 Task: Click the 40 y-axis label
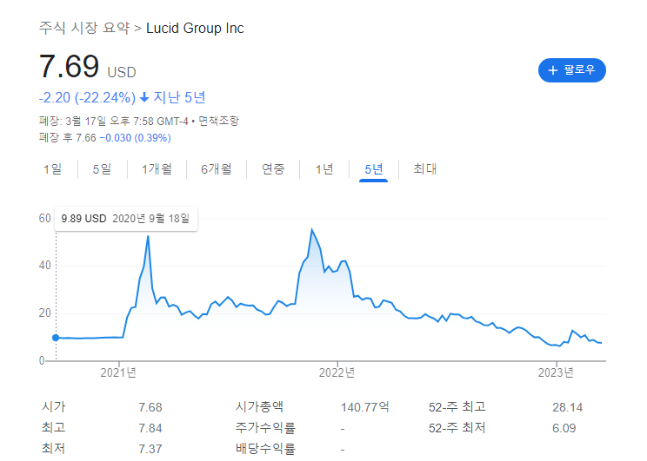tap(45, 266)
